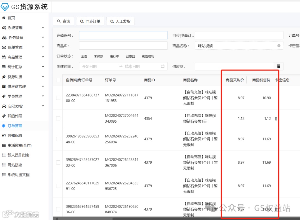Click the 开始日期 date field
Screen dimensions: 300x220
click(x=99, y=66)
